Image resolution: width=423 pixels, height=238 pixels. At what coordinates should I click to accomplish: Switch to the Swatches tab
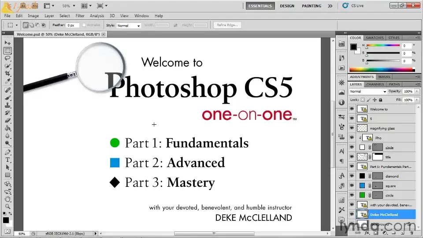375,38
